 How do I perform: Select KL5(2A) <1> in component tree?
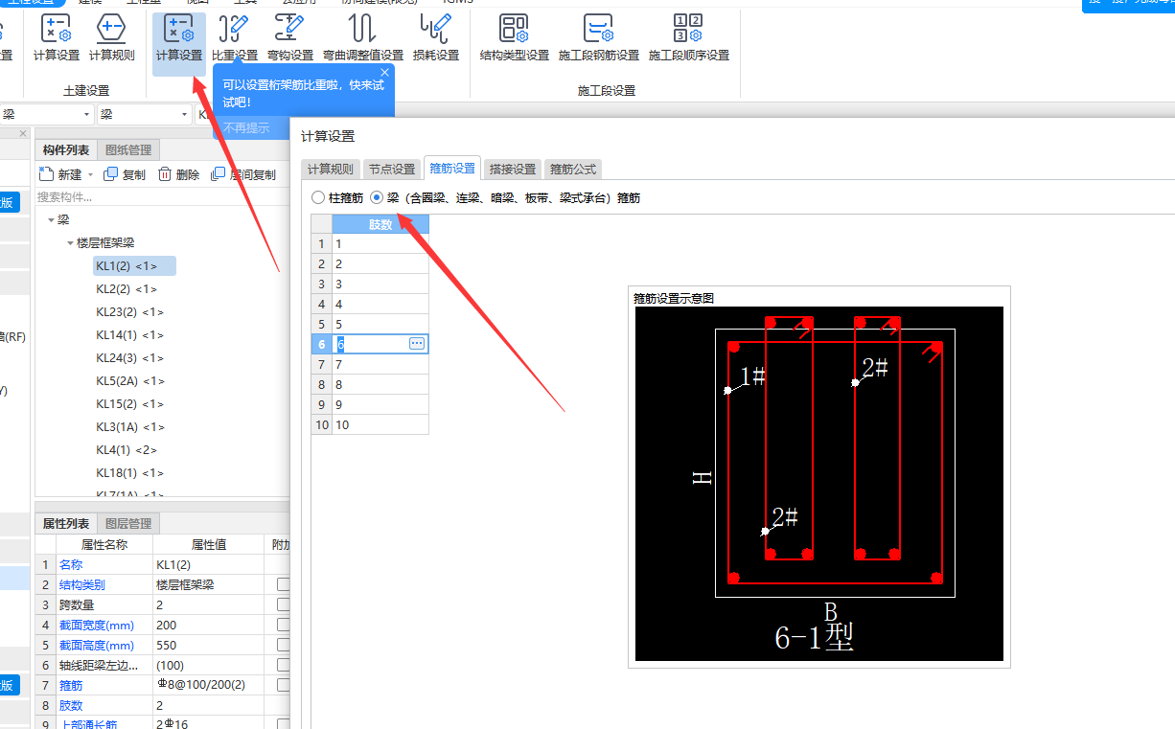pyautogui.click(x=130, y=380)
